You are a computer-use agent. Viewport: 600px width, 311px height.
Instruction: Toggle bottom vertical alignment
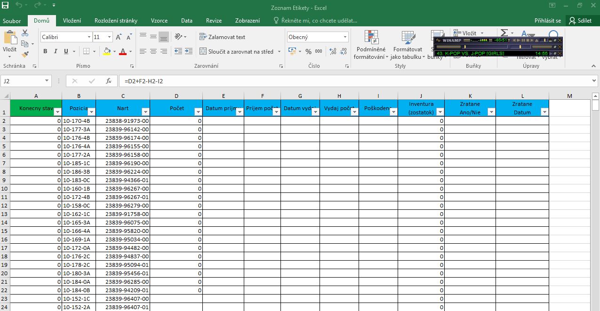(x=163, y=36)
